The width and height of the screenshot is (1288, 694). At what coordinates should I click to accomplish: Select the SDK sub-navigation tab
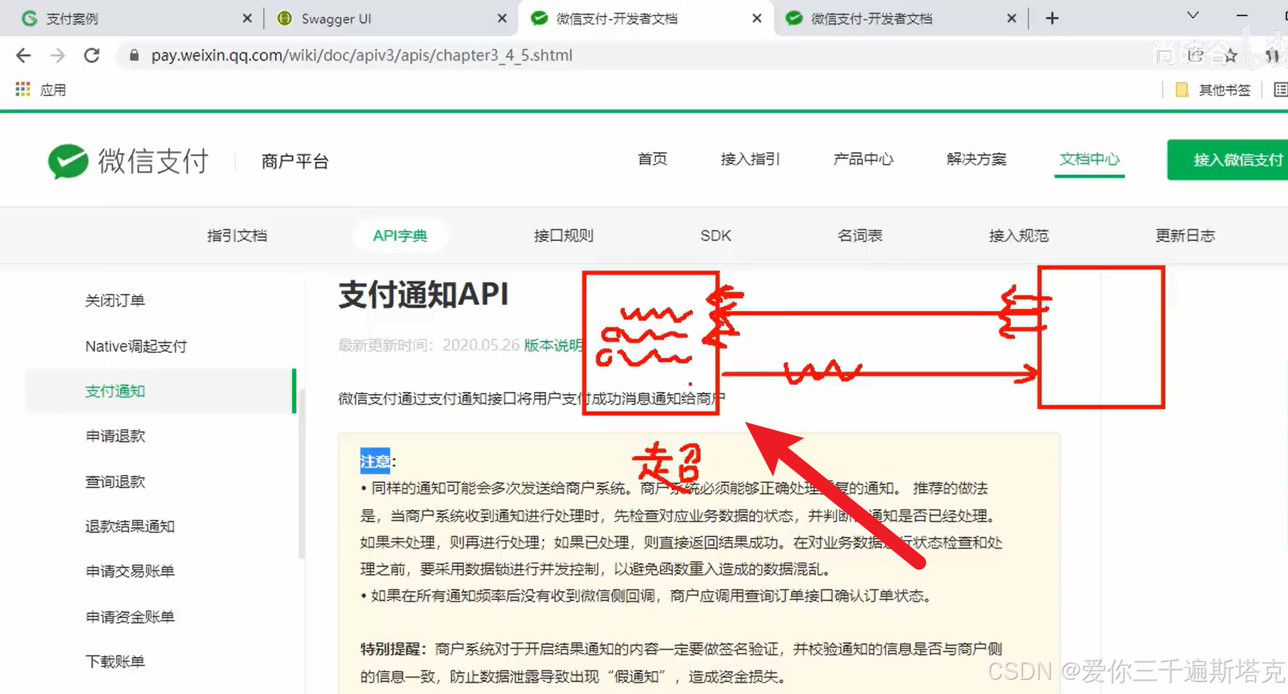[716, 236]
